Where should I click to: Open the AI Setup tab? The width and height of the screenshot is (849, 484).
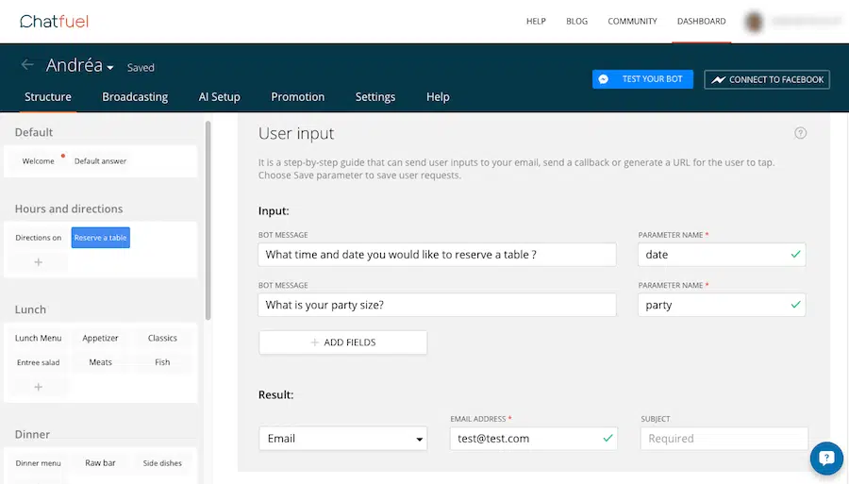tap(219, 96)
